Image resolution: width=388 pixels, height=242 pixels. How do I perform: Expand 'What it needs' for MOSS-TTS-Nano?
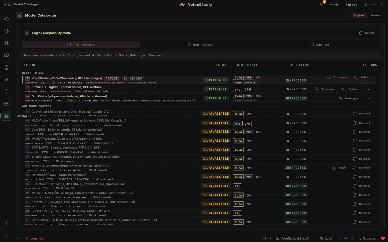[x=102, y=143]
